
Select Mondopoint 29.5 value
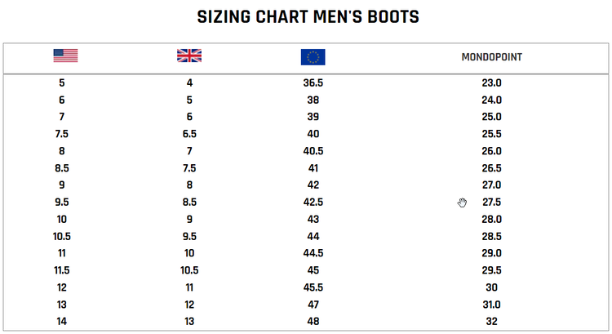491,270
